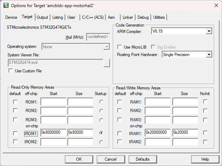Confirm settings with the OK button

click(79, 159)
